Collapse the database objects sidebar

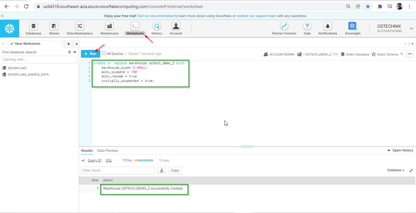(74, 52)
